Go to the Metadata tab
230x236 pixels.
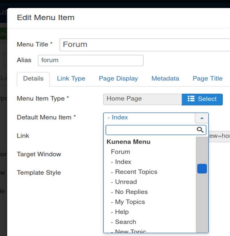pos(165,79)
